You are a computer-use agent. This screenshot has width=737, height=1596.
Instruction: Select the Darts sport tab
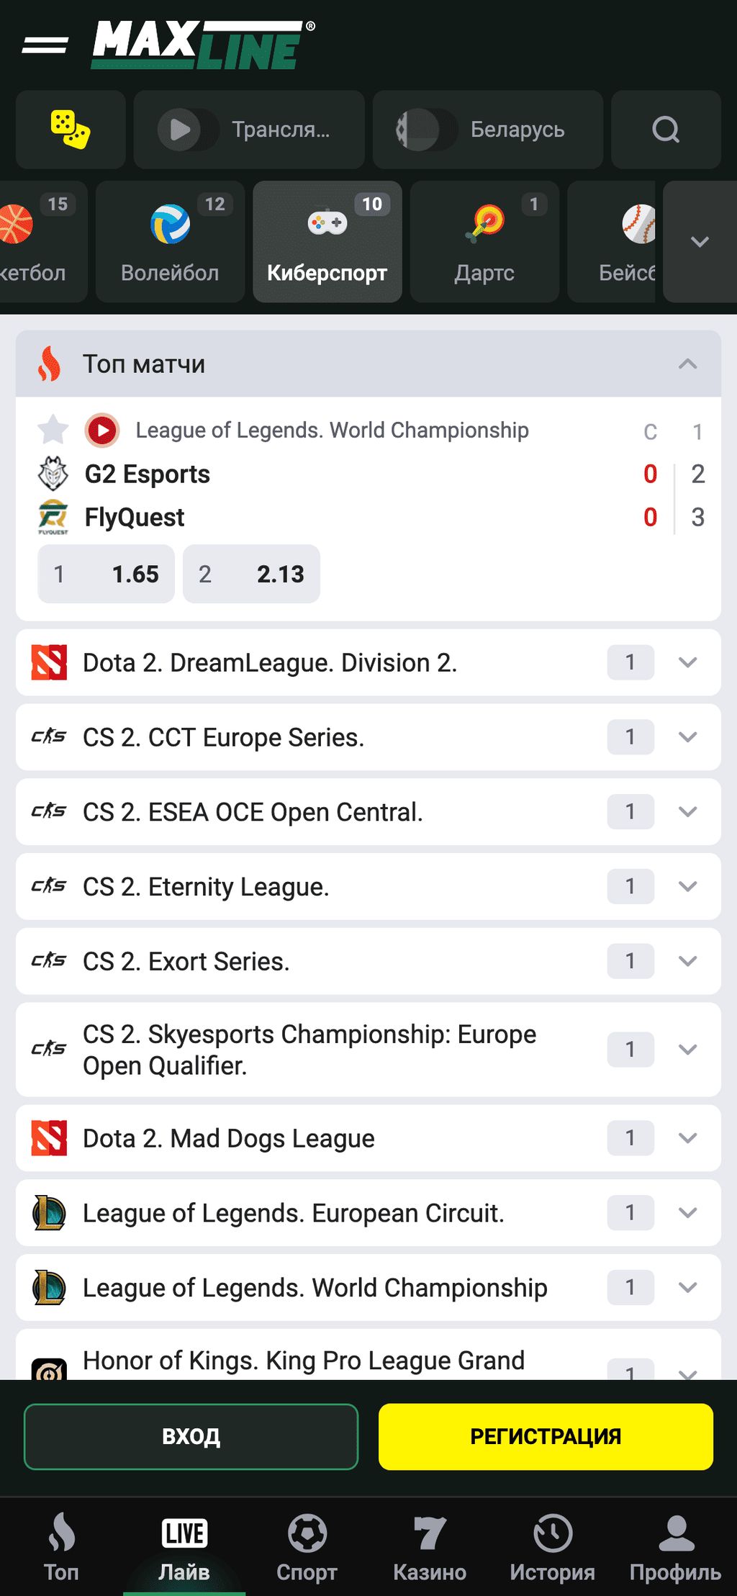[x=484, y=242]
